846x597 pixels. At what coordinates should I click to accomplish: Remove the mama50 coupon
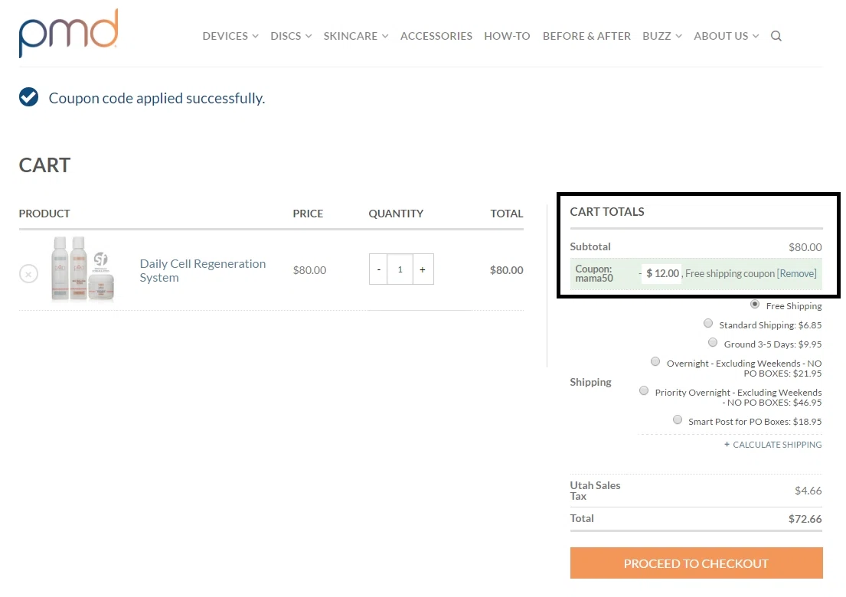point(796,273)
